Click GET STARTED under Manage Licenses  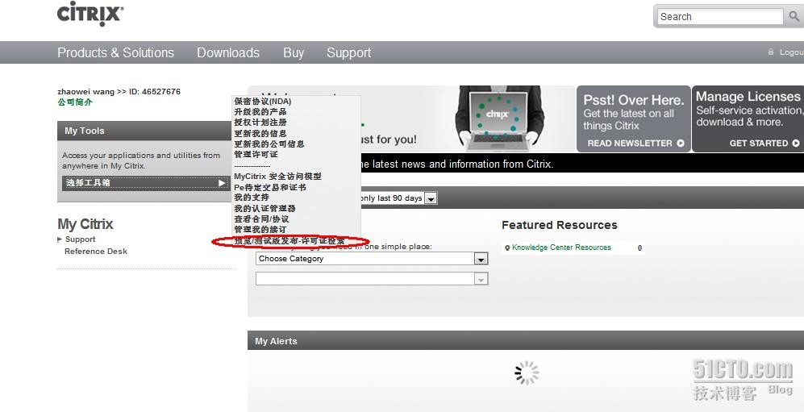click(x=764, y=144)
